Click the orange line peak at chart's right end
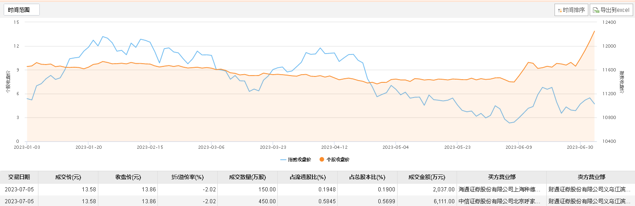 point(594,31)
